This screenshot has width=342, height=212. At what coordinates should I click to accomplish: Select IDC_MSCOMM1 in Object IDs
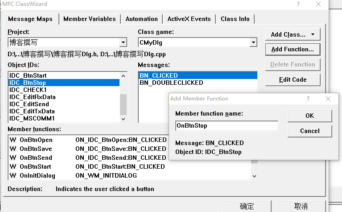[x=64, y=119]
